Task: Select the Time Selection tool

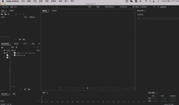Action: click(43, 7)
